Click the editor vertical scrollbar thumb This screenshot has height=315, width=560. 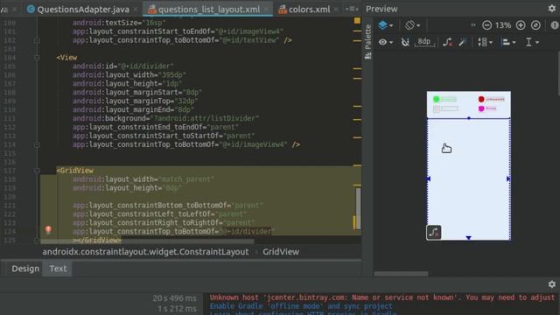358,208
